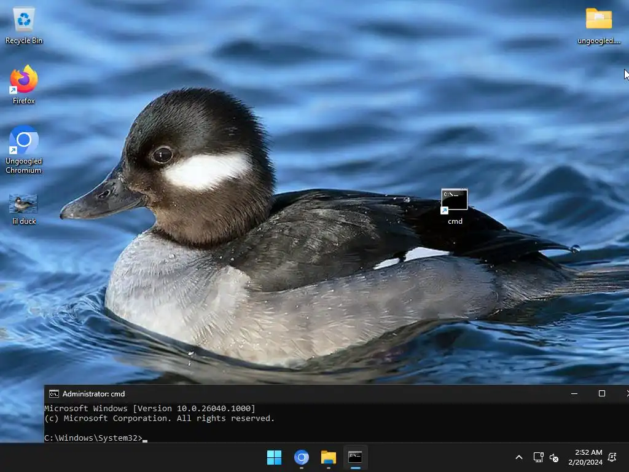Click the Microsoft Corporation copyright line
Image resolution: width=629 pixels, height=472 pixels.
click(x=159, y=418)
